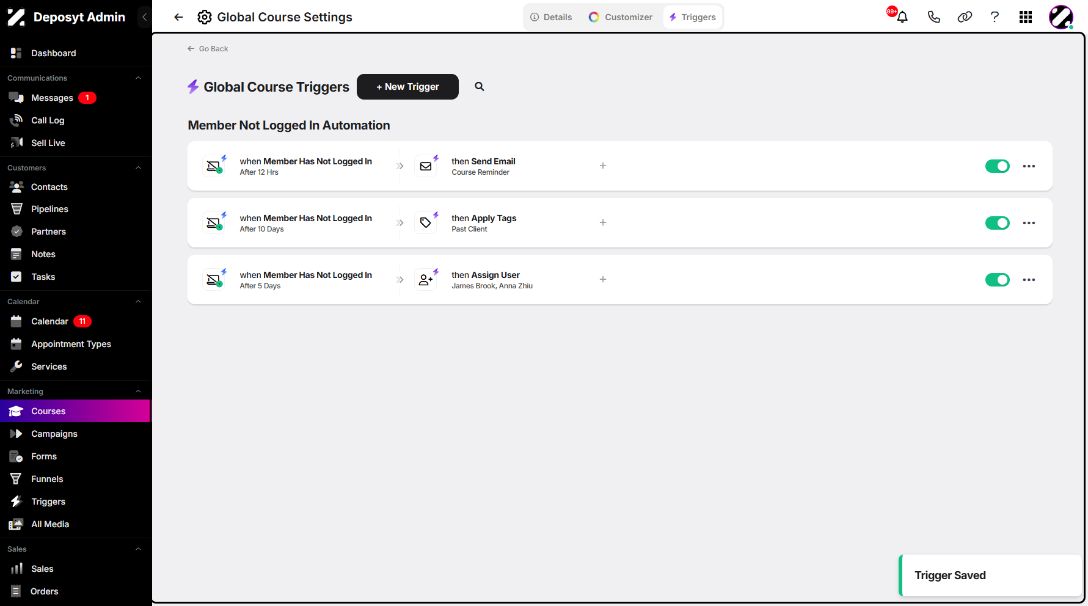Open three-dot menu for Send Email trigger
This screenshot has height=606, width=1088.
[x=1029, y=166]
